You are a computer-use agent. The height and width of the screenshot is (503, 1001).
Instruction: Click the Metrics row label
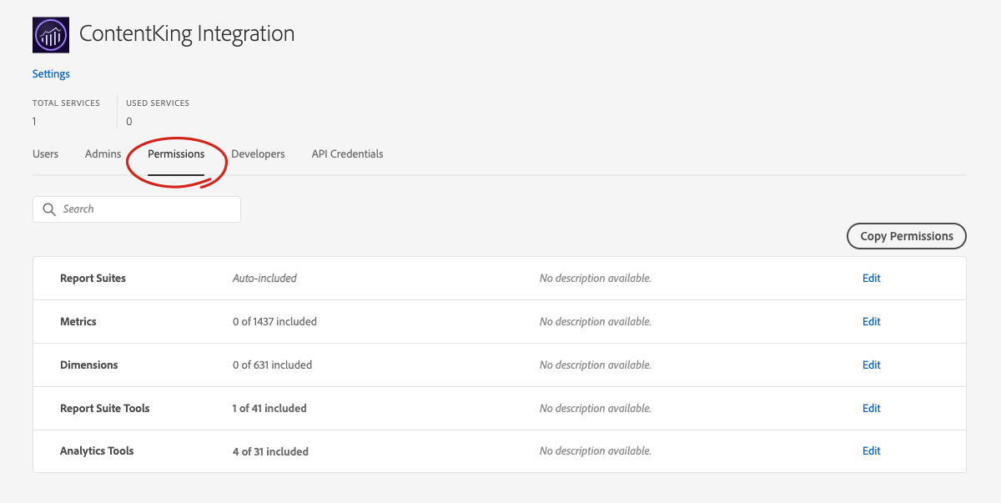click(x=78, y=321)
